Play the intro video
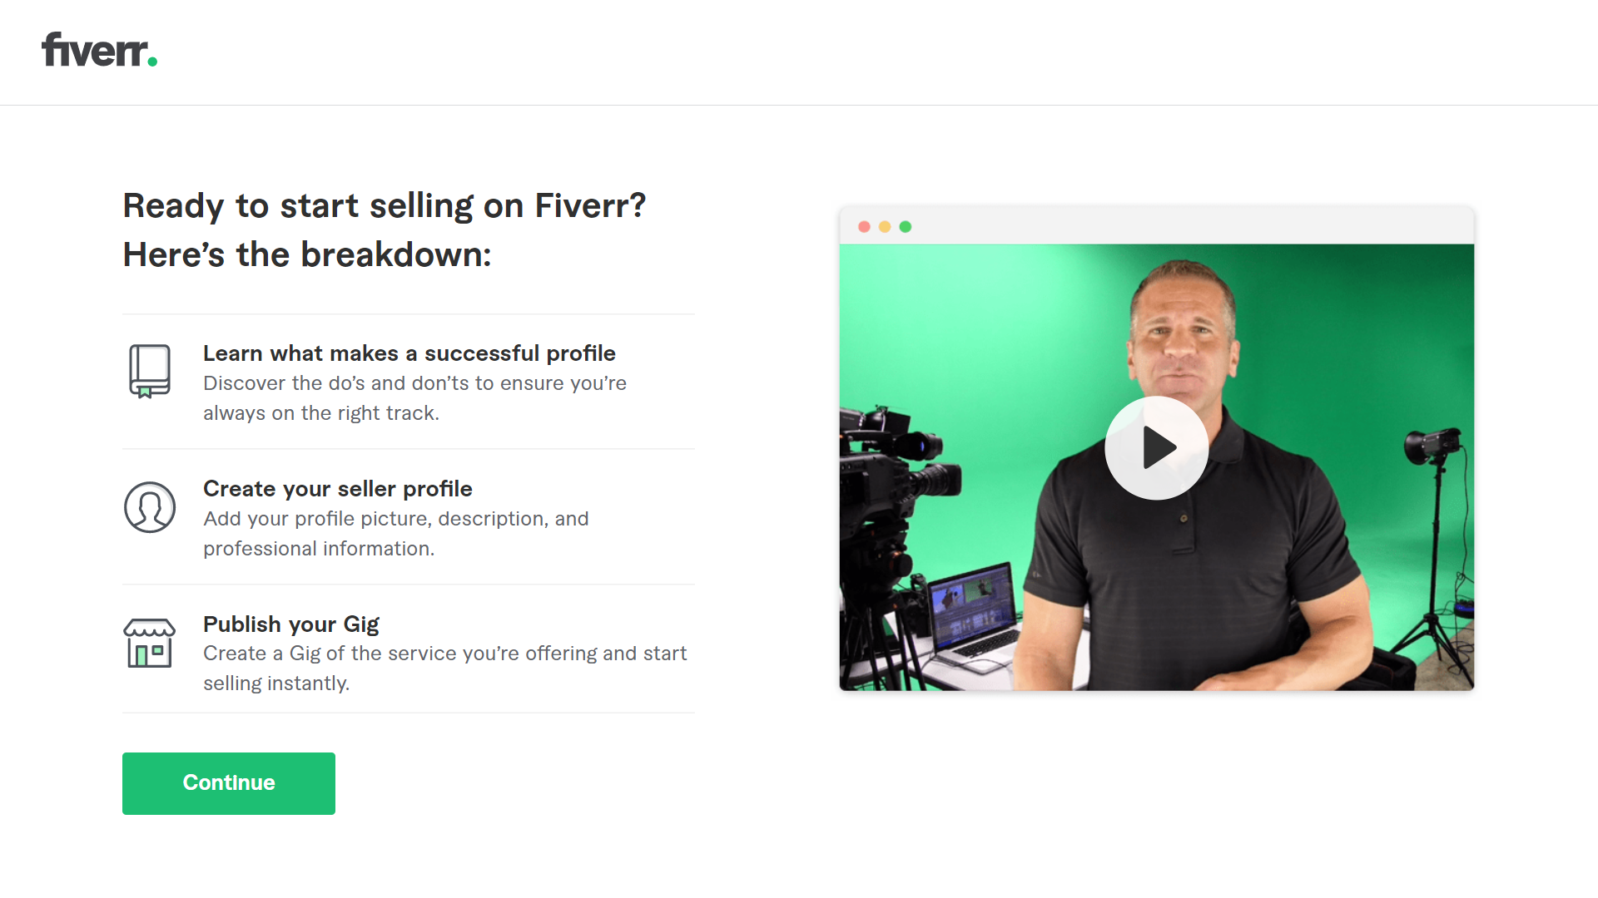The height and width of the screenshot is (898, 1598). [1156, 448]
